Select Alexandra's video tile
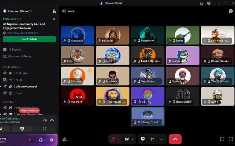 coord(77,35)
